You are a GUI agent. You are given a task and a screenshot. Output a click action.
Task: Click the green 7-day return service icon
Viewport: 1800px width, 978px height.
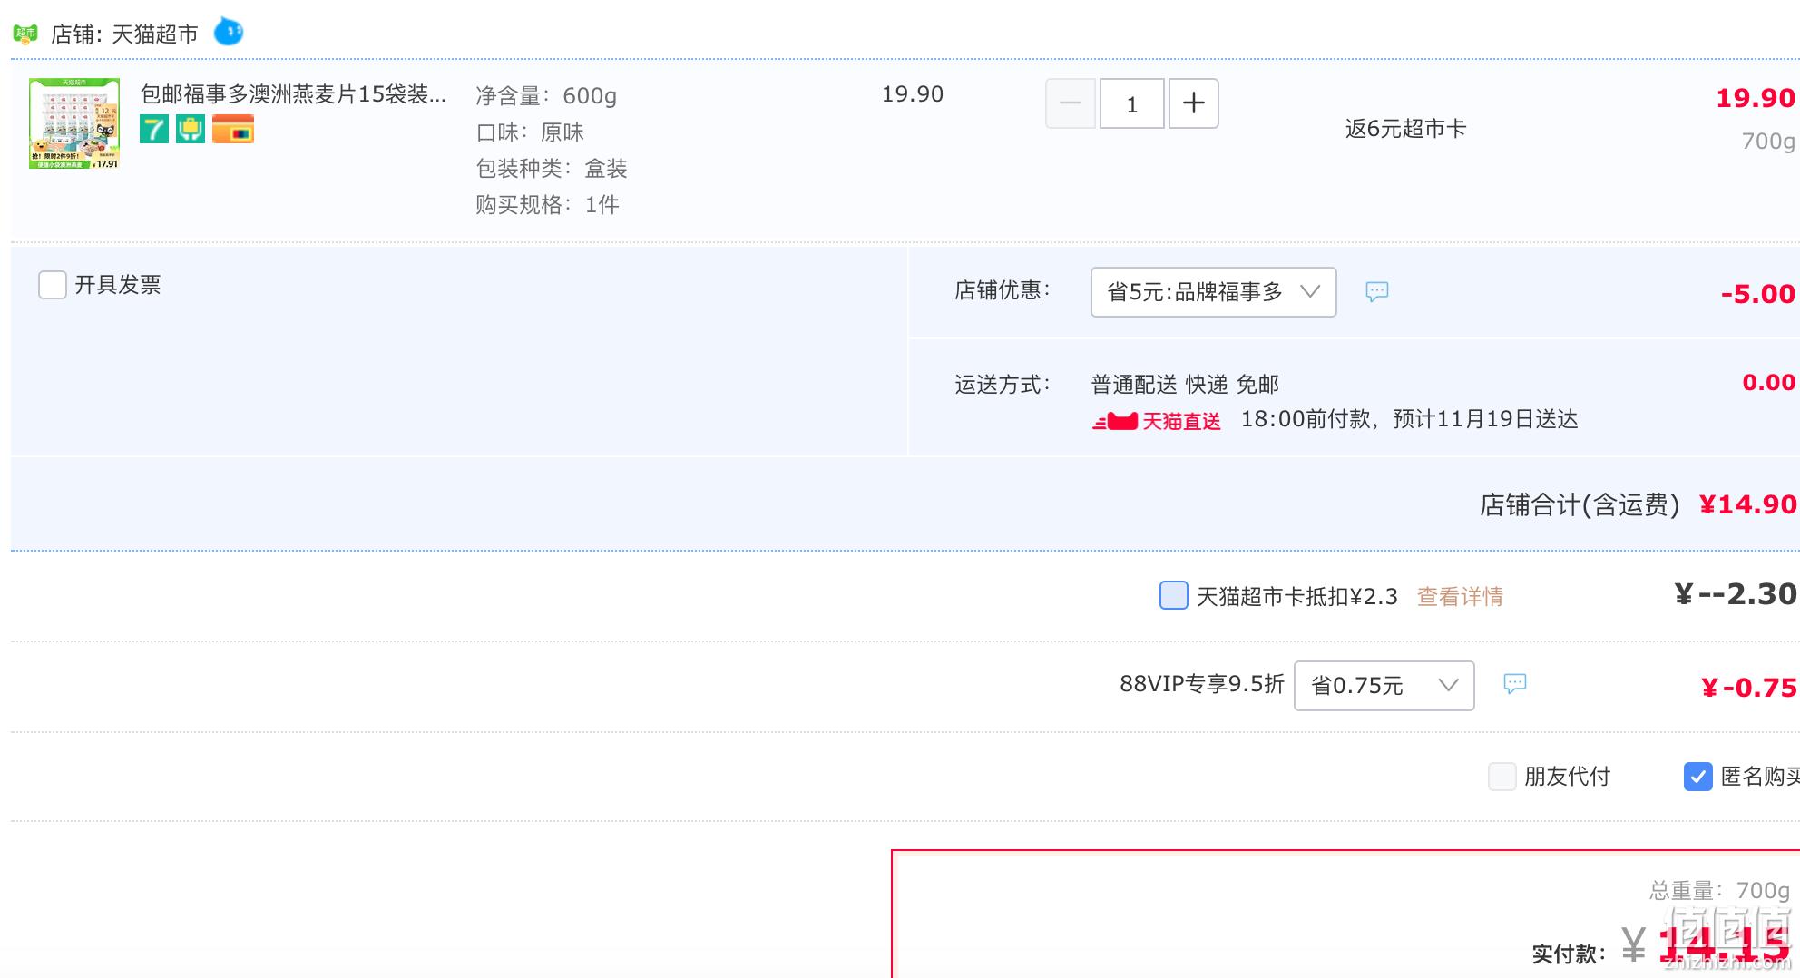coord(154,129)
